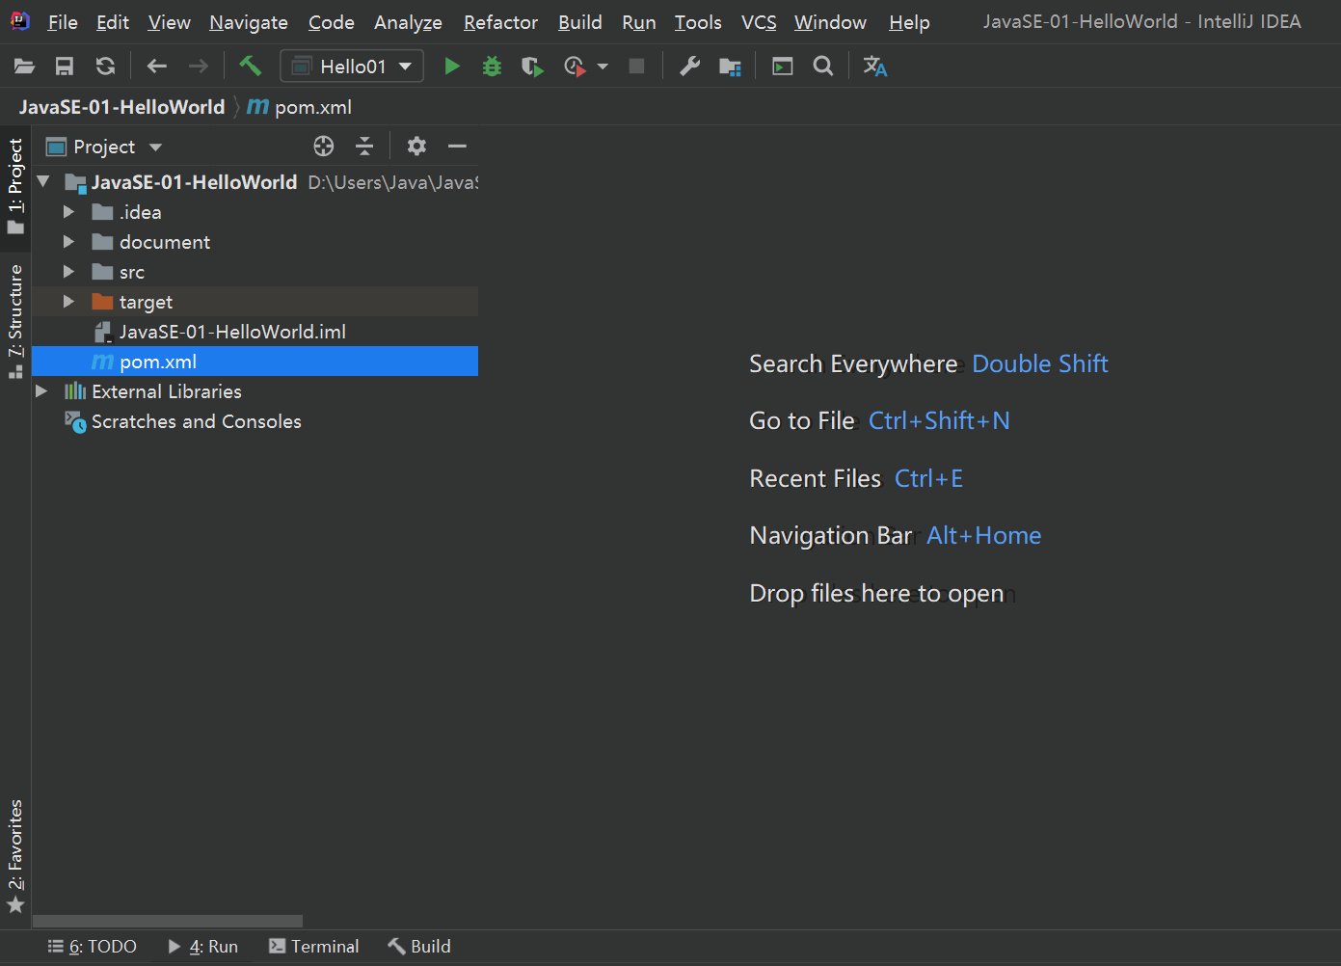Expand the .idea folder
The image size is (1341, 966).
(68, 211)
